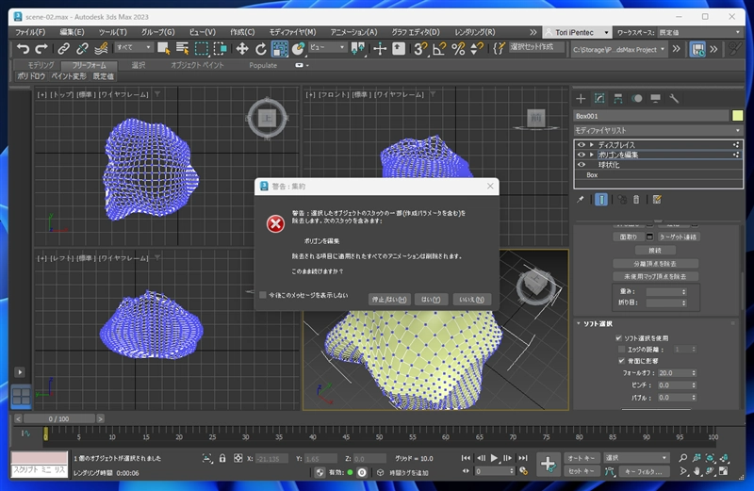Screen dimensions: 754x491
Task: Activate the Select and Move tool
Action: (x=242, y=49)
